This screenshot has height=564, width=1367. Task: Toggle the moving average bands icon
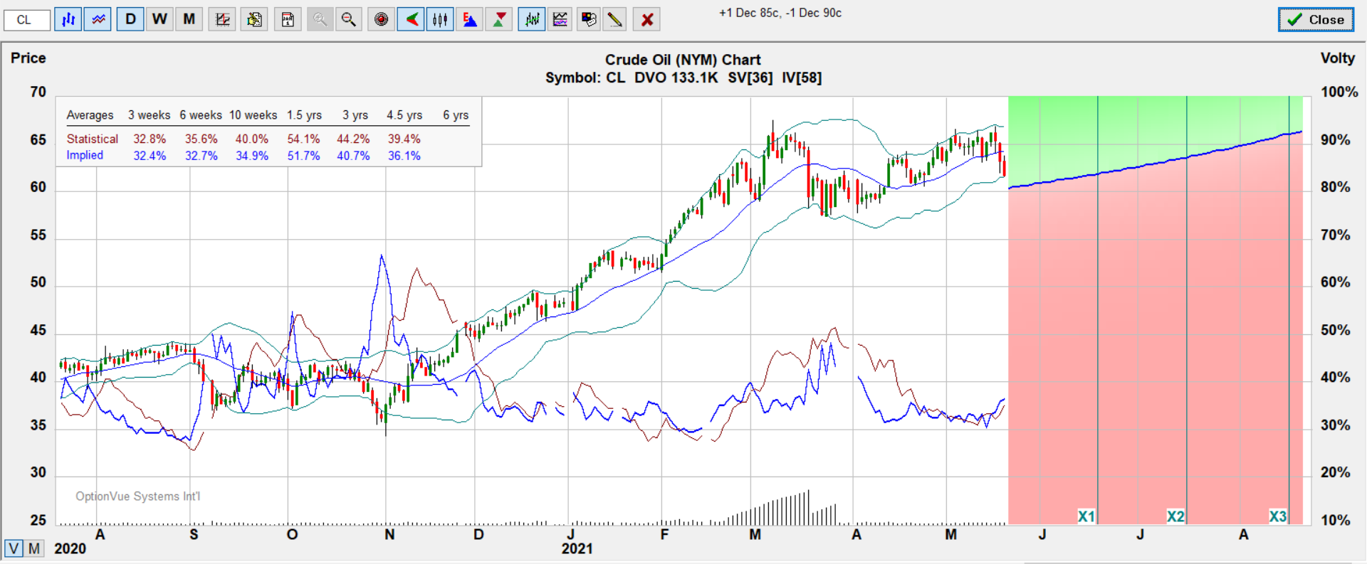pos(532,19)
